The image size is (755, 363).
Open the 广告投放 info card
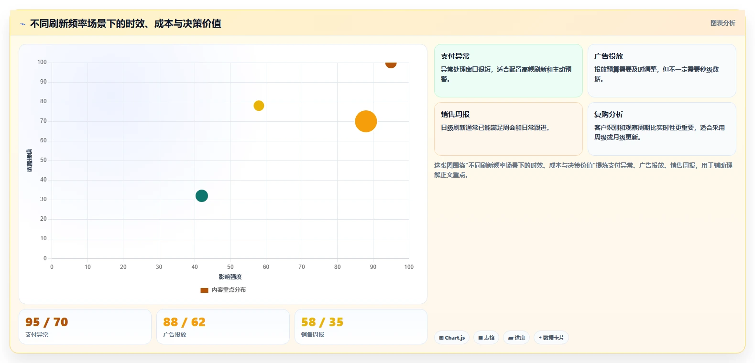pos(662,71)
